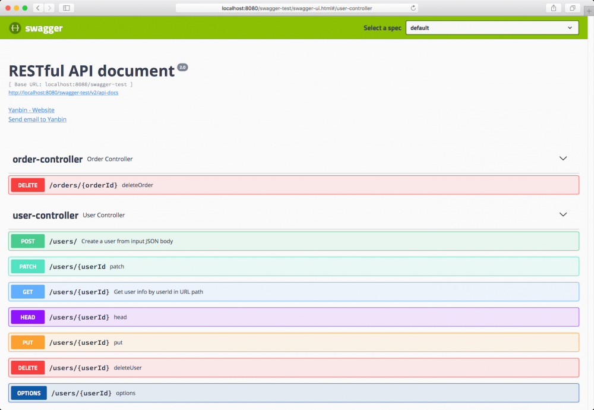
Task: Click the 2.0 version badge
Action: pos(182,68)
